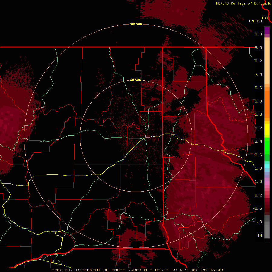Click the 0.2 legend value

258,195
